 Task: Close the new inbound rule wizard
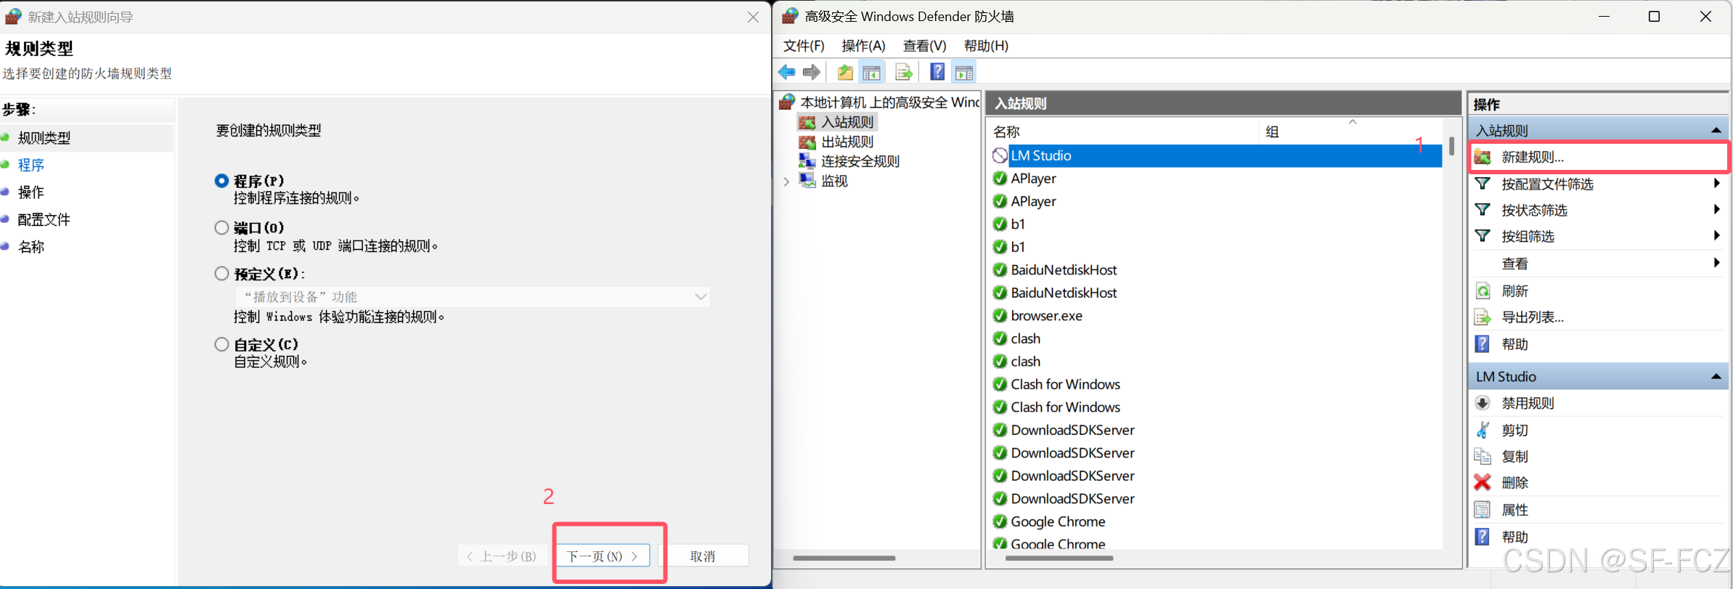pos(753,17)
